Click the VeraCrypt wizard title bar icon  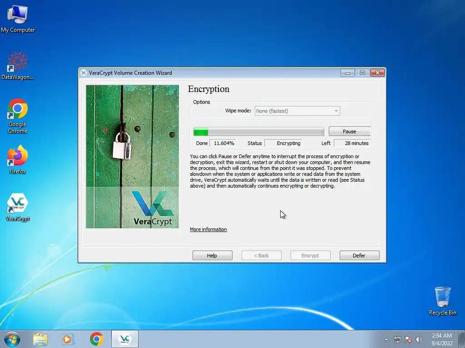pos(84,73)
